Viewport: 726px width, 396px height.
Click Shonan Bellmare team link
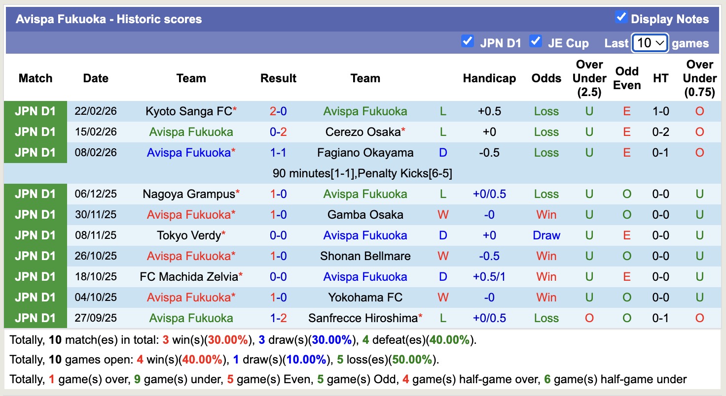(365, 256)
